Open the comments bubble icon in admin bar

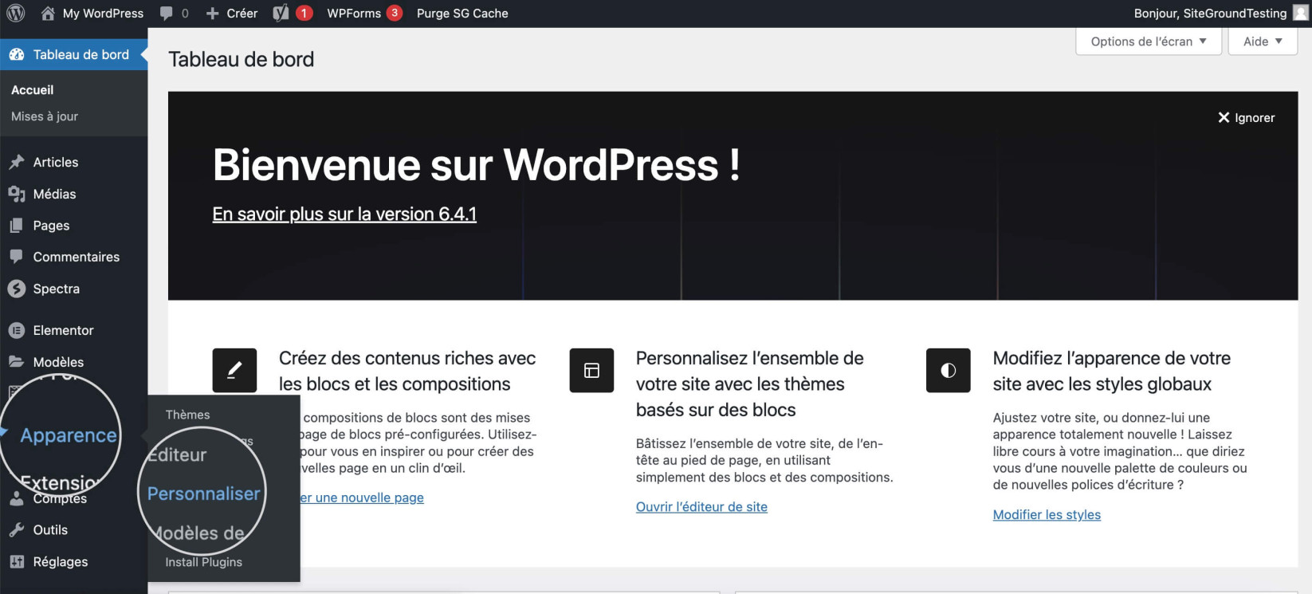click(x=166, y=14)
